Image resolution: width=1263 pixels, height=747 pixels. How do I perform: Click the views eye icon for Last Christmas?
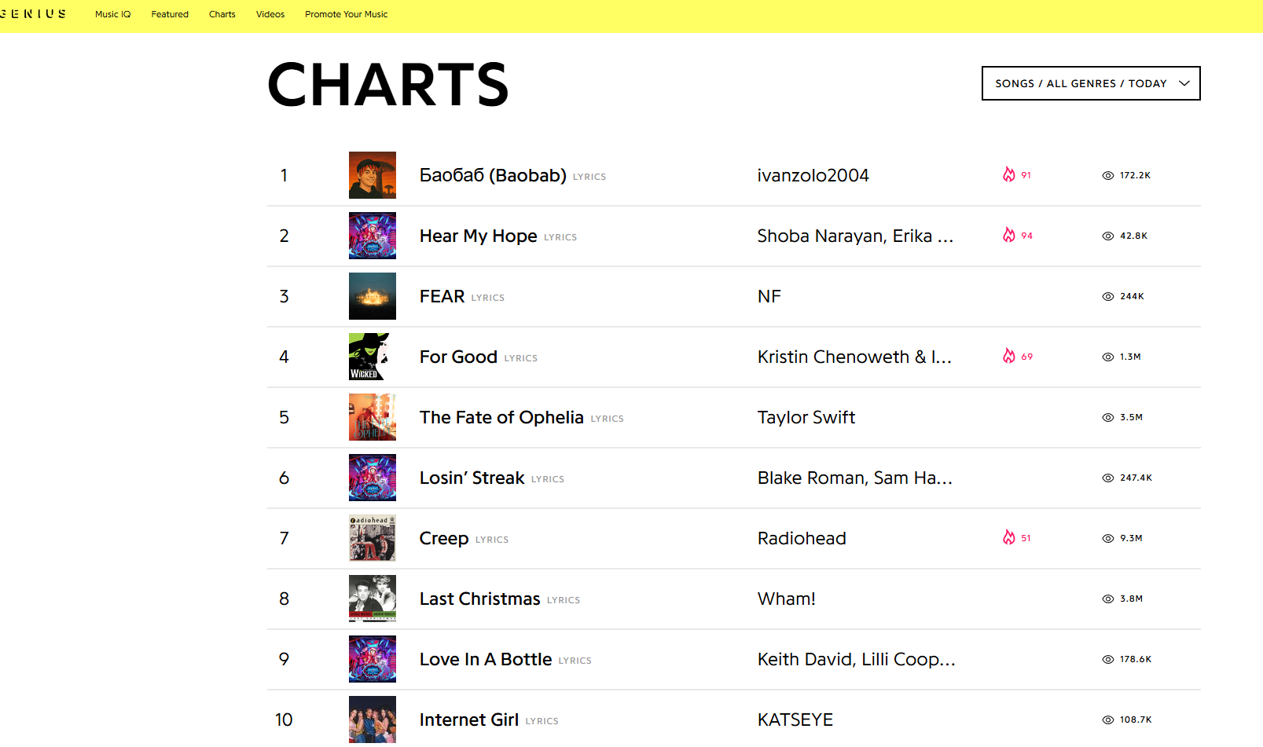coord(1108,599)
